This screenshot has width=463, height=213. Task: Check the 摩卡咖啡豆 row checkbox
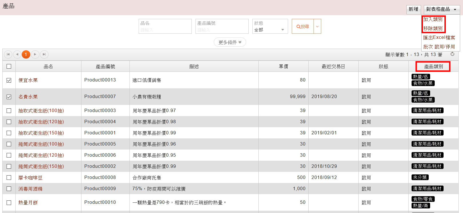[9, 178]
